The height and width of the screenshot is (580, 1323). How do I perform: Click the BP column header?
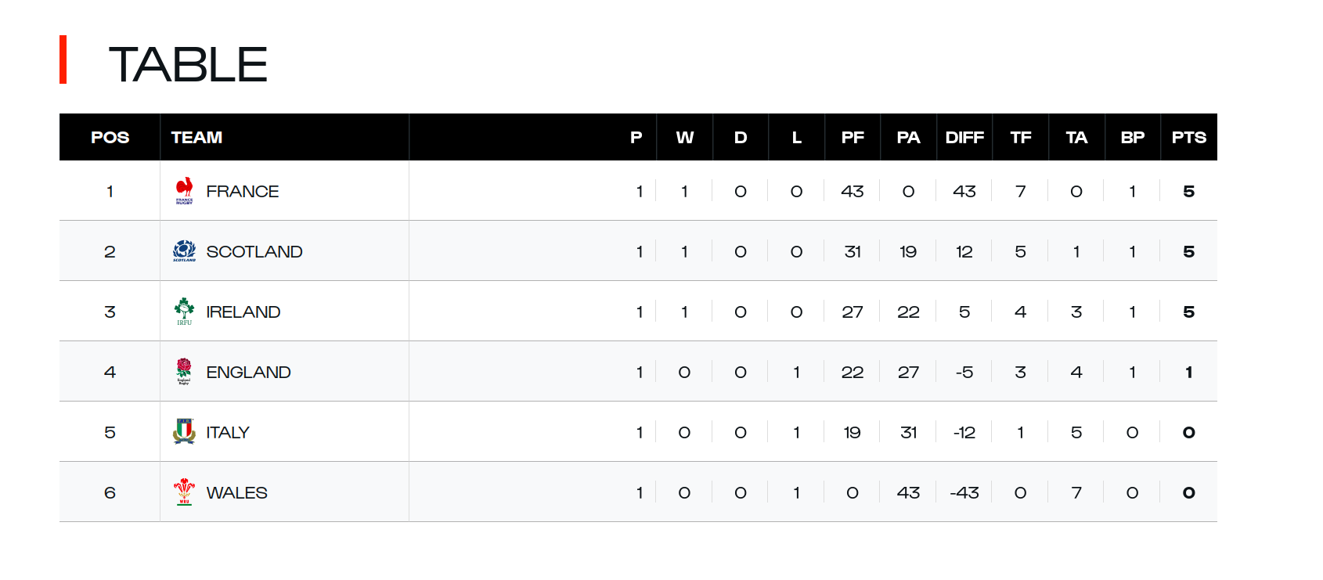[1132, 138]
